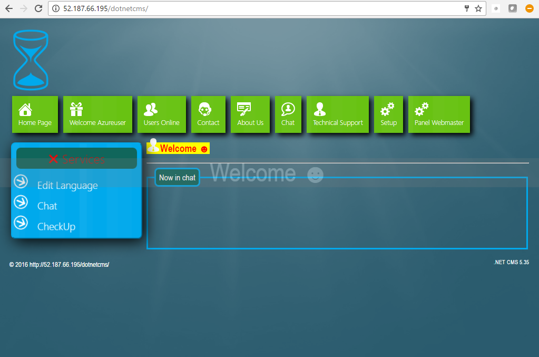Click the double-gear Panel Webmaster icon

[420, 109]
